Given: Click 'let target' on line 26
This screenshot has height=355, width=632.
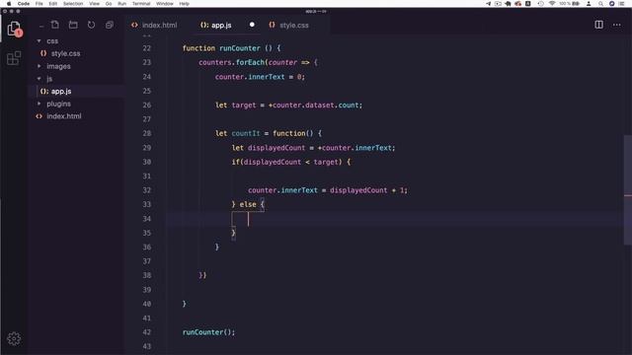Looking at the screenshot, I should (235, 106).
